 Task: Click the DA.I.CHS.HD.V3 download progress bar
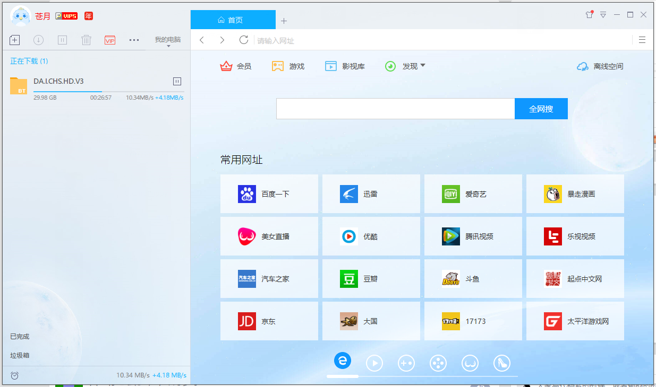[x=108, y=92]
